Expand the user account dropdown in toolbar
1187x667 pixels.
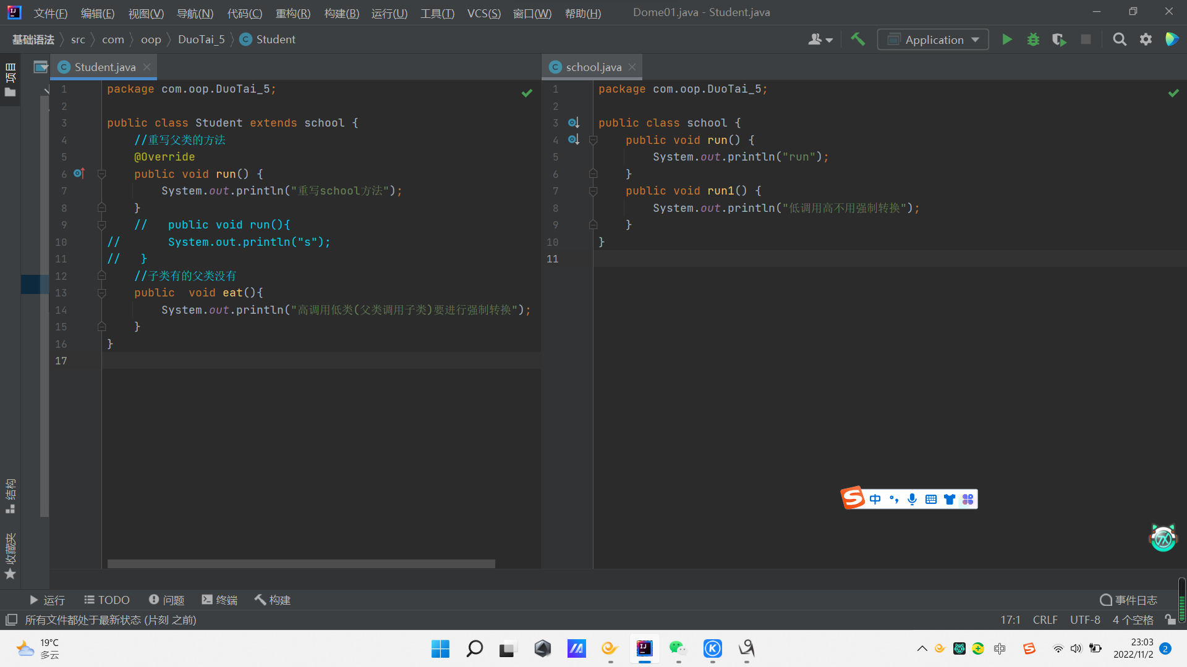coord(820,40)
